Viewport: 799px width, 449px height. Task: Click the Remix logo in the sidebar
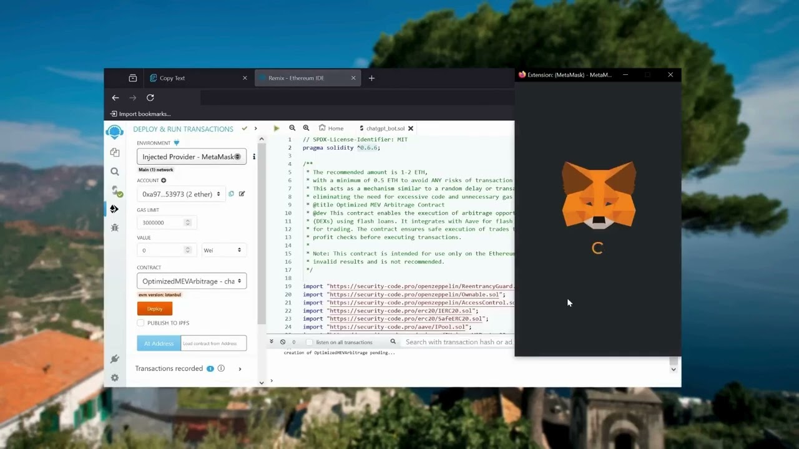[x=114, y=132]
